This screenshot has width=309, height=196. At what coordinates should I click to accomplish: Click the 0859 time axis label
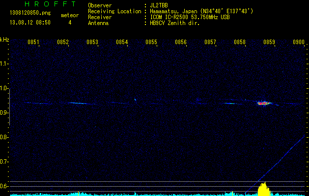[x=269, y=42]
